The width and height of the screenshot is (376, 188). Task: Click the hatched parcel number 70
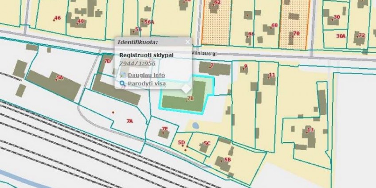(x=296, y=33)
